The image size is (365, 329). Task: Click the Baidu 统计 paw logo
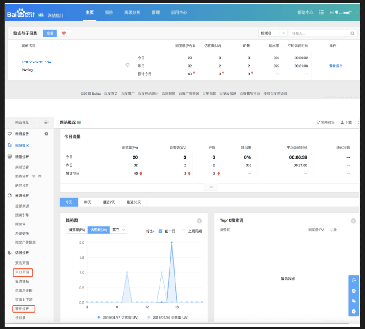click(21, 13)
